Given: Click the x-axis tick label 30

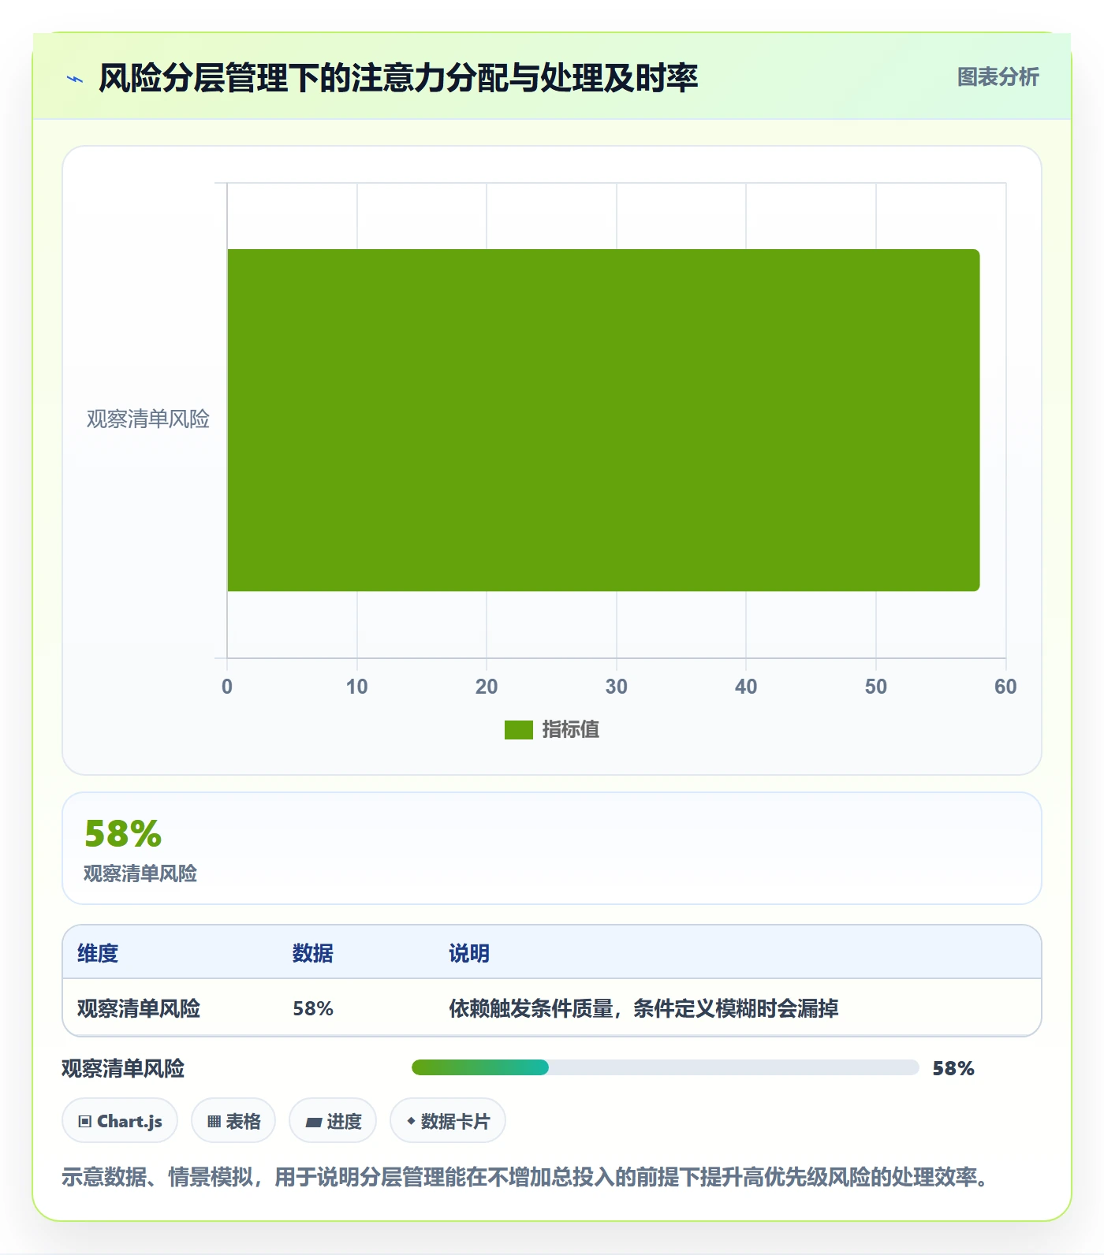Looking at the screenshot, I should 617,687.
